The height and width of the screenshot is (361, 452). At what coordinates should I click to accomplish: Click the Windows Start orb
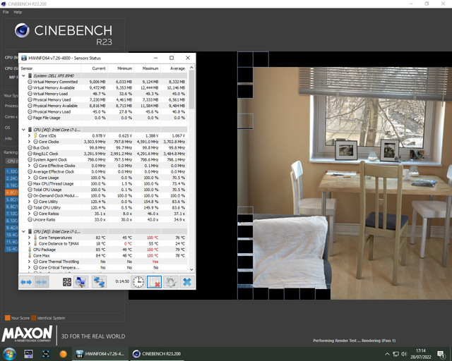pyautogui.click(x=9, y=354)
